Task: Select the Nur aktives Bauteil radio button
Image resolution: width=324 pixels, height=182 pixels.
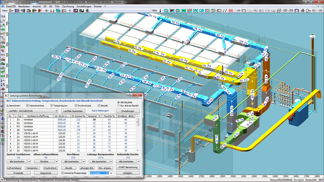Action: click(119, 105)
